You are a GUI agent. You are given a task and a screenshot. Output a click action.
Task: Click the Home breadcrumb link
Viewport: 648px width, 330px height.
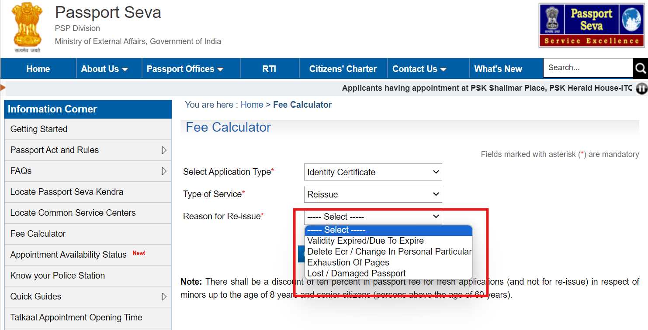(x=252, y=105)
